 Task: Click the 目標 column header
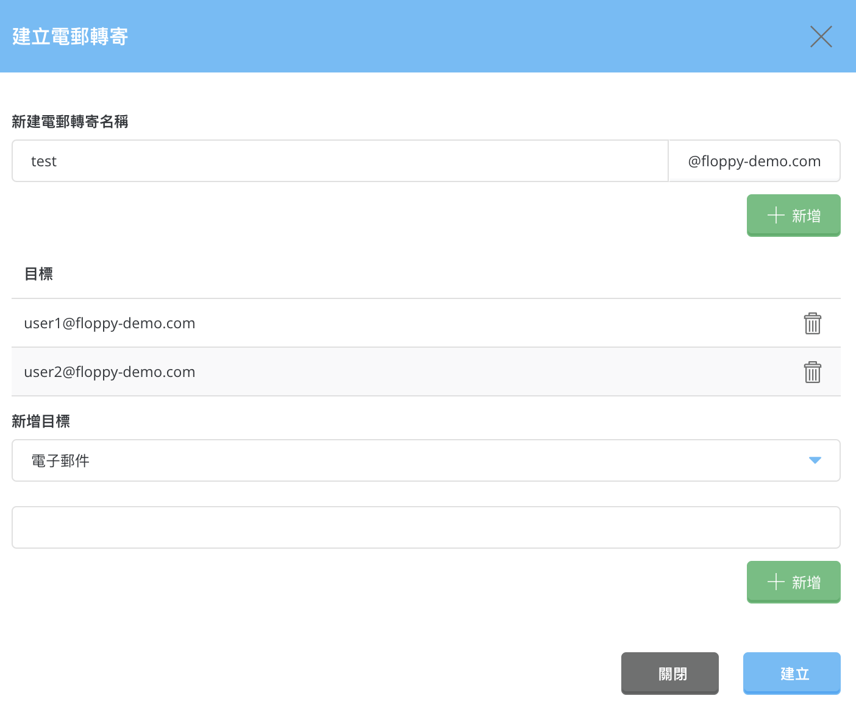point(38,274)
